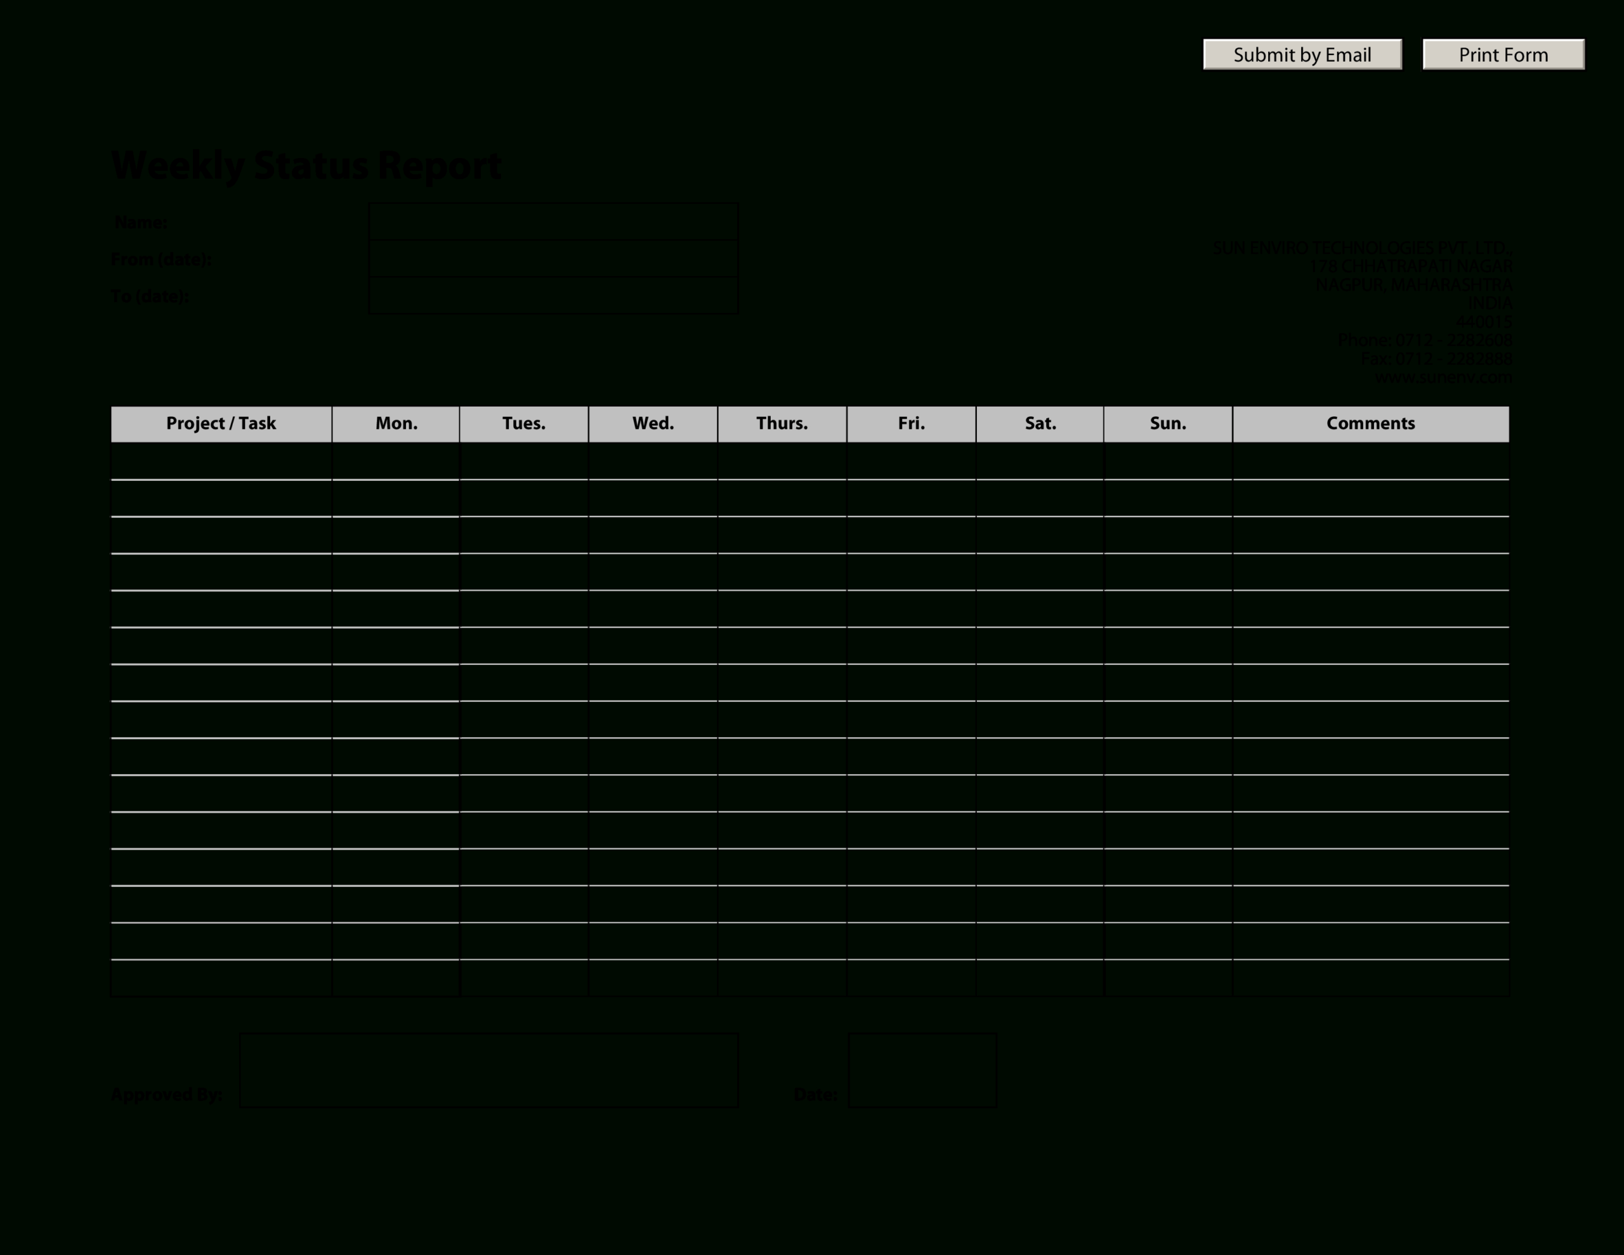1624x1255 pixels.
Task: Click the Project/Task header column
Action: pyautogui.click(x=220, y=423)
